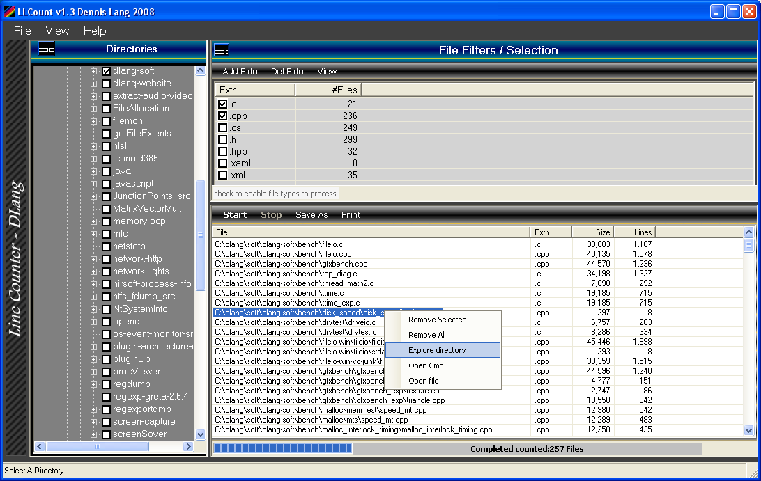Screen dimensions: 761x481
Task: Expand the opengl tree node
Action: (93, 322)
